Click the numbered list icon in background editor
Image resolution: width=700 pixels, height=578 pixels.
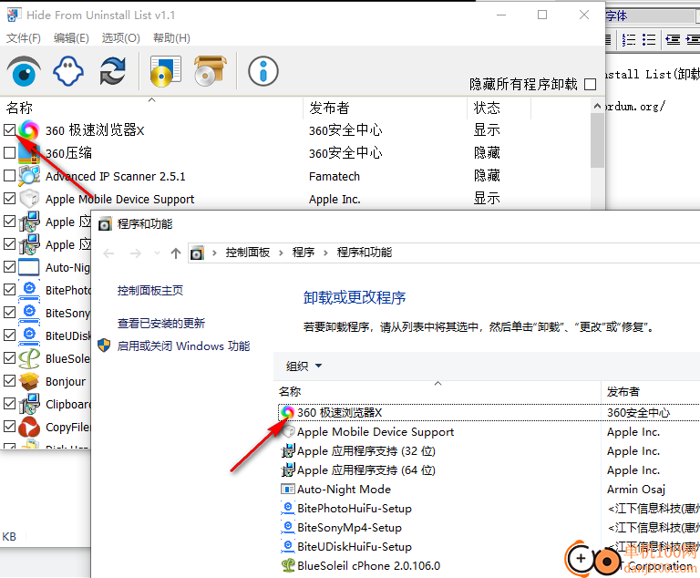(x=629, y=40)
